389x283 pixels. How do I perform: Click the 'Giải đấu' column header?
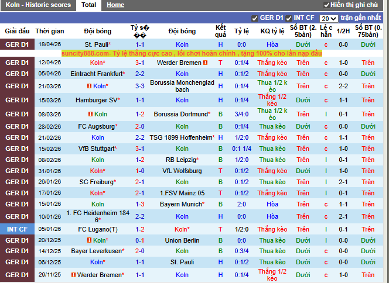click(x=17, y=31)
